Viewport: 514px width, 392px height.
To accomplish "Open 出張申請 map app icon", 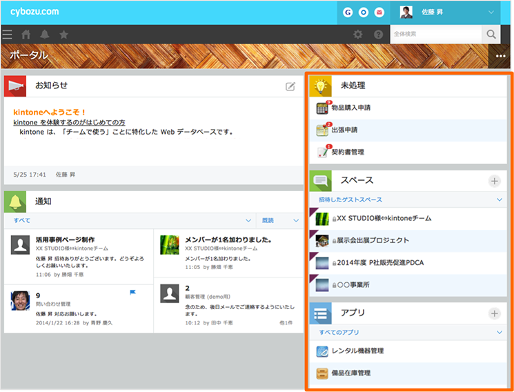I will tap(322, 130).
